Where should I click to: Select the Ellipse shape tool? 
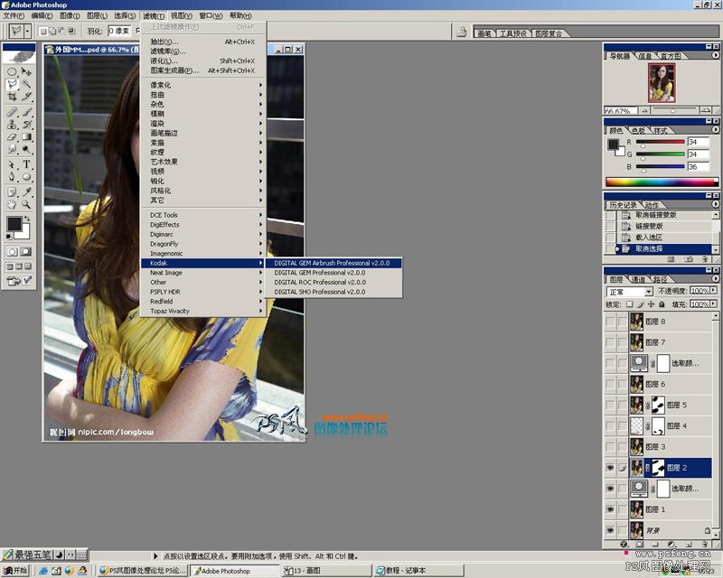click(x=26, y=177)
